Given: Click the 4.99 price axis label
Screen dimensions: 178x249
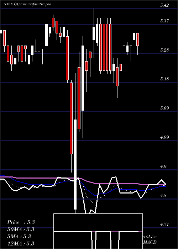Looking at the screenshot, I should (164, 137).
